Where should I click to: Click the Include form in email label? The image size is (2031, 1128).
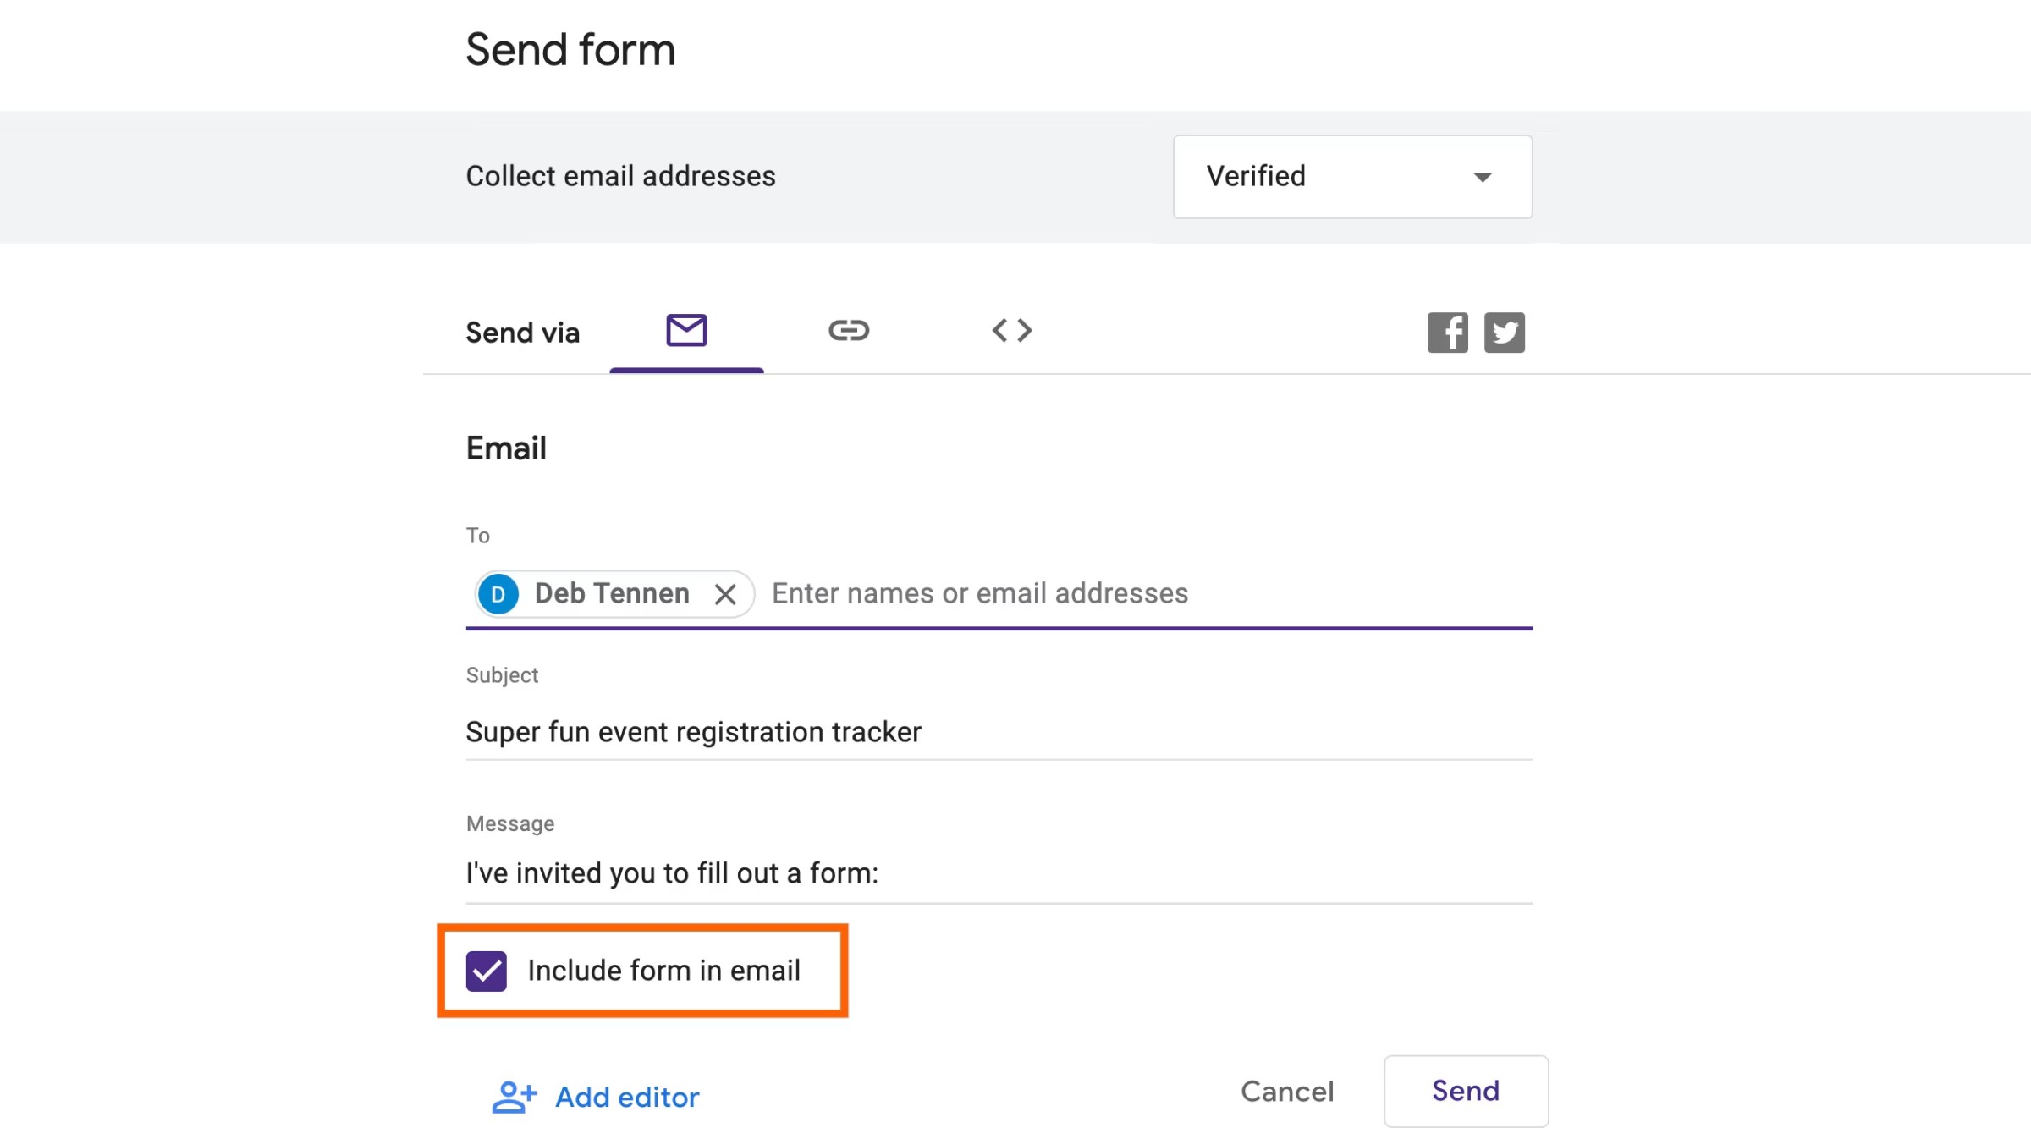coord(663,971)
